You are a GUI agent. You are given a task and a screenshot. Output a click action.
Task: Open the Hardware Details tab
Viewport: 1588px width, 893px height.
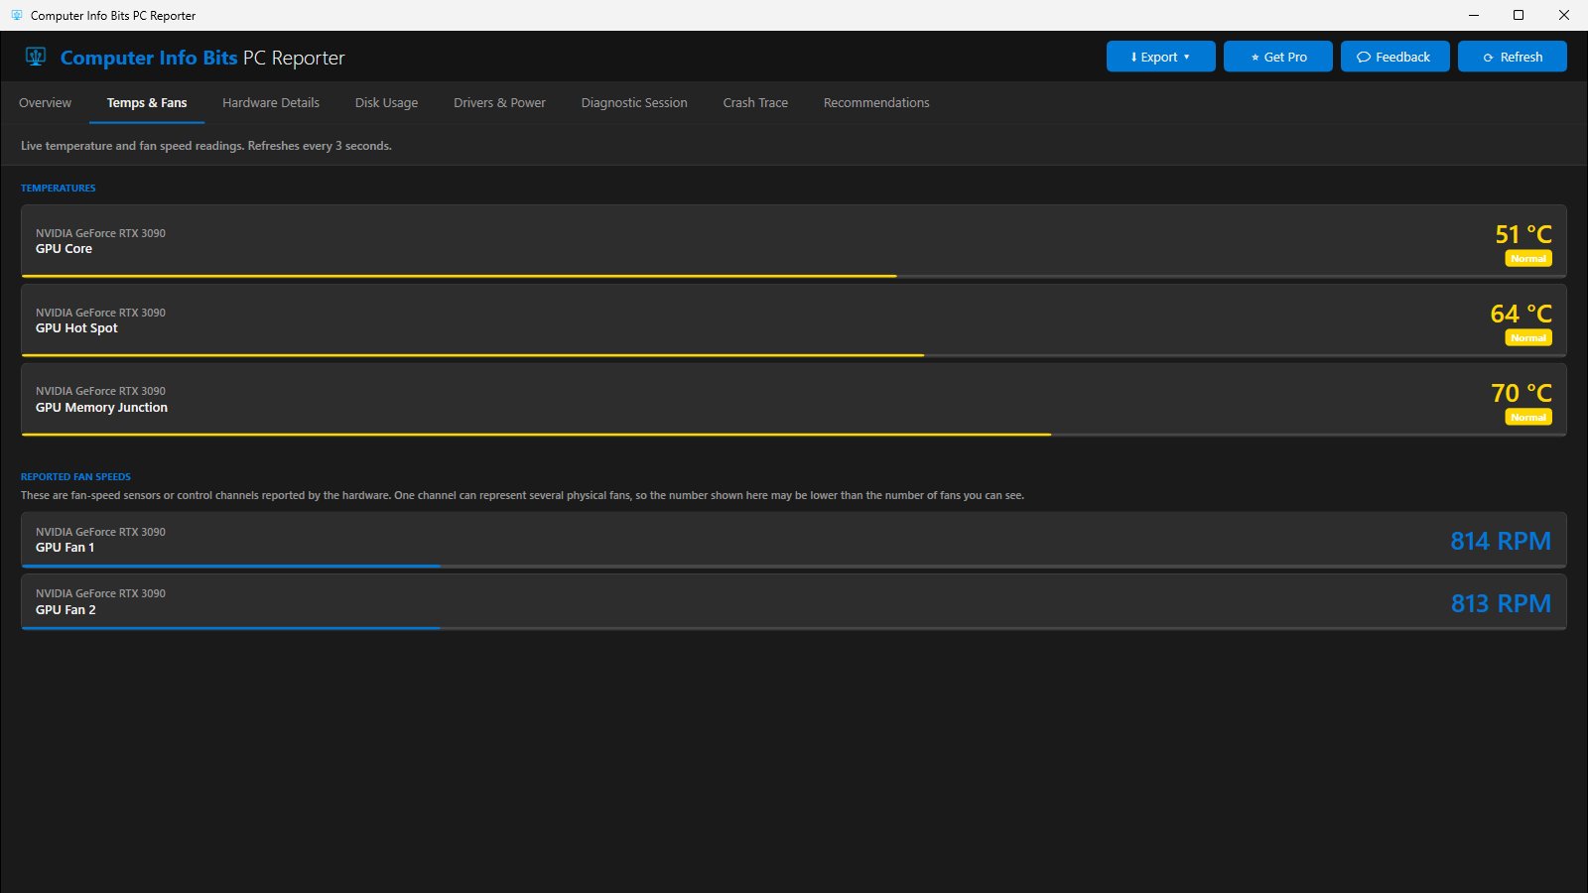271,102
